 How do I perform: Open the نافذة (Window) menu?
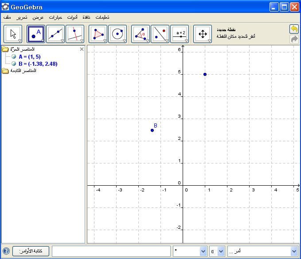click(86, 17)
